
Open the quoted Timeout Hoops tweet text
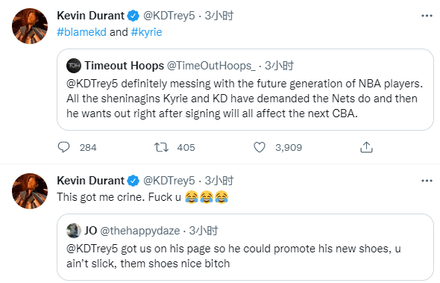pos(245,99)
